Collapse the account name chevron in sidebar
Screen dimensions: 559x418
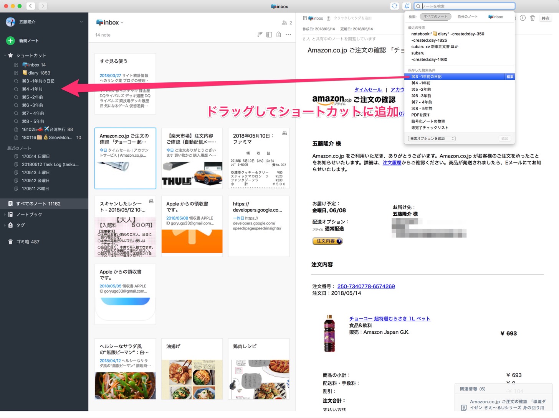[81, 22]
